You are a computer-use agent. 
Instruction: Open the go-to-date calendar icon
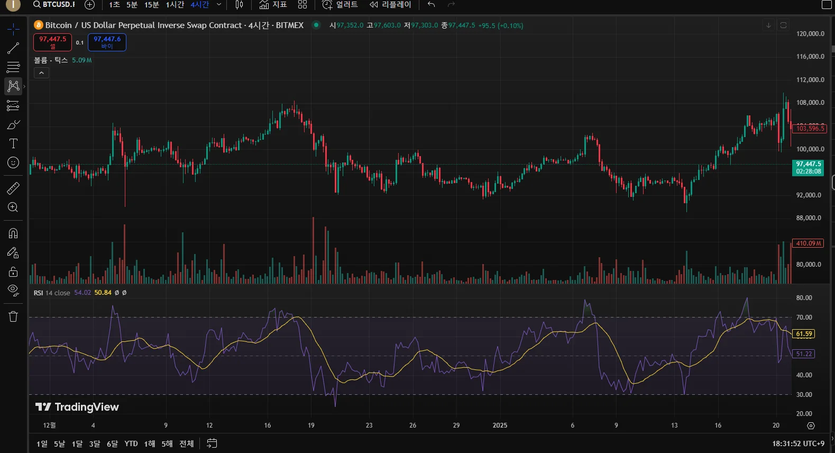tap(212, 443)
